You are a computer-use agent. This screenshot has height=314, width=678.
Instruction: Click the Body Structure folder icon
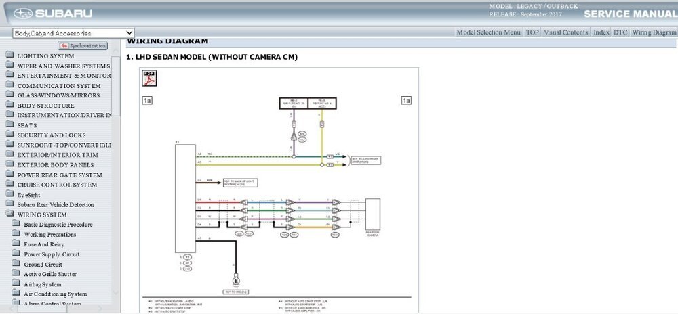[x=9, y=106]
